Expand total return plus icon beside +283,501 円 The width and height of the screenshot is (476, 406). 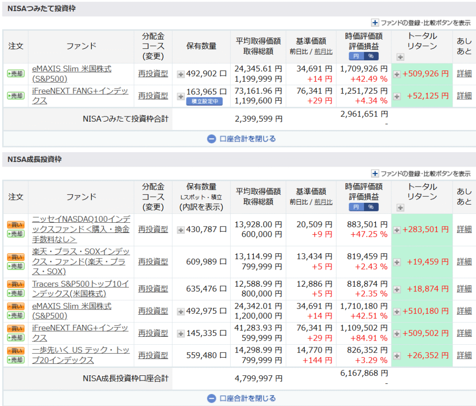pyautogui.click(x=397, y=230)
